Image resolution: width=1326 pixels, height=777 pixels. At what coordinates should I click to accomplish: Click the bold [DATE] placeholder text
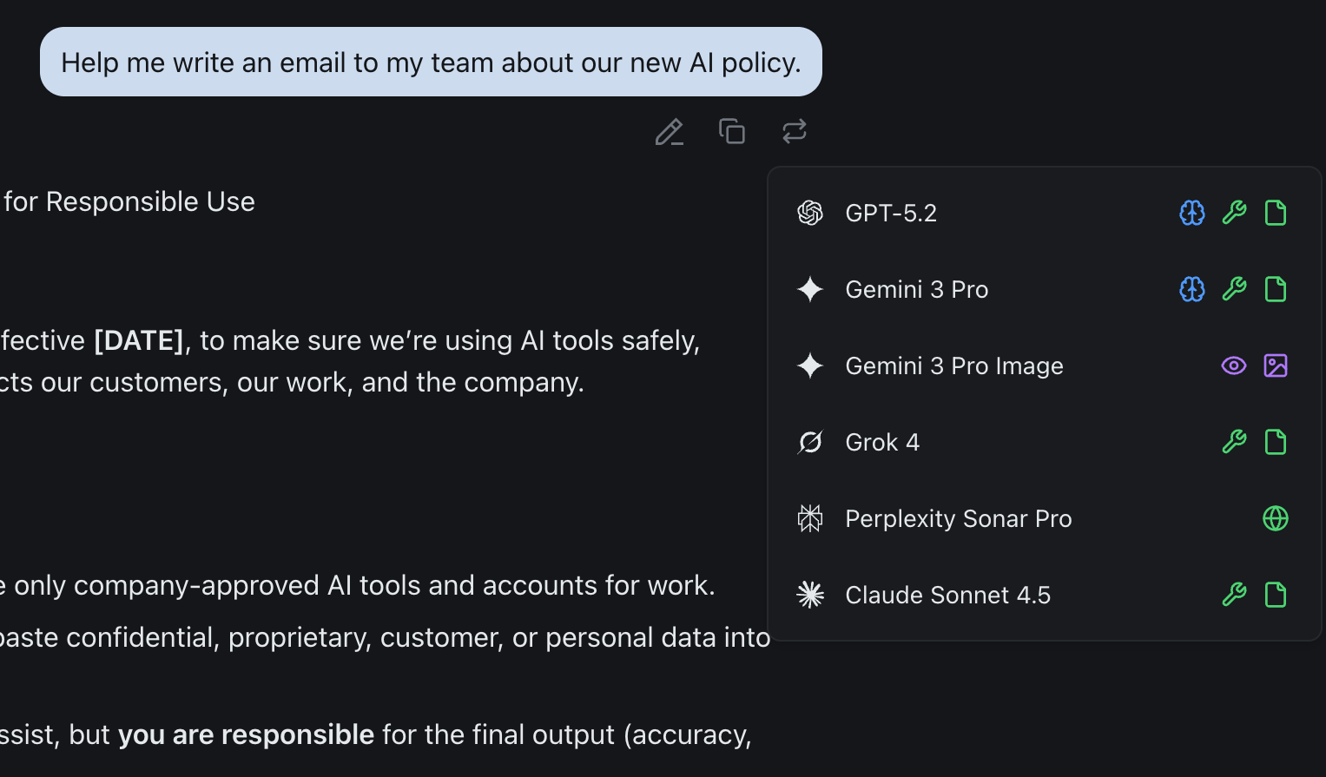[139, 340]
